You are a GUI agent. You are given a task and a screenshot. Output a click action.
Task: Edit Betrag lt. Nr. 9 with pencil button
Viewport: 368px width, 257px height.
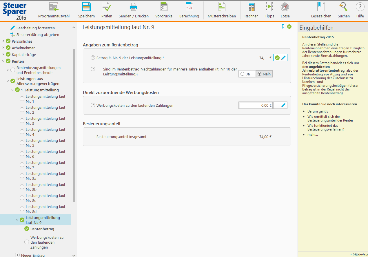coord(283,58)
